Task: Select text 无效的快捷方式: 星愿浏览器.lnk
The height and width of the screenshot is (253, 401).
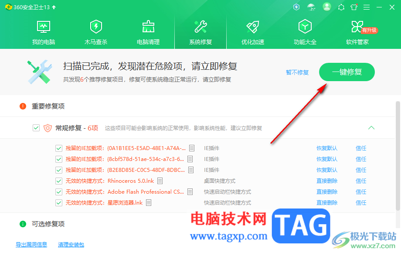Action: [x=104, y=203]
